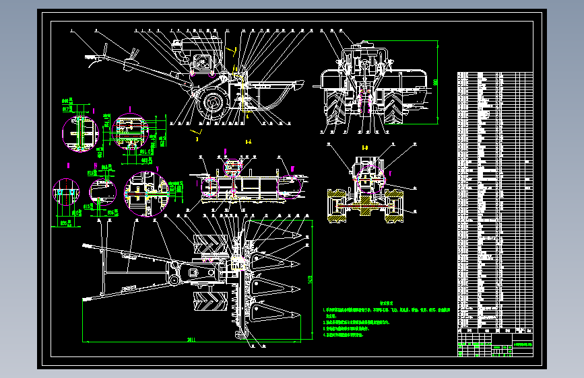Select the top plan view with cutter dividers
The image size is (584, 378).
[x=192, y=279]
